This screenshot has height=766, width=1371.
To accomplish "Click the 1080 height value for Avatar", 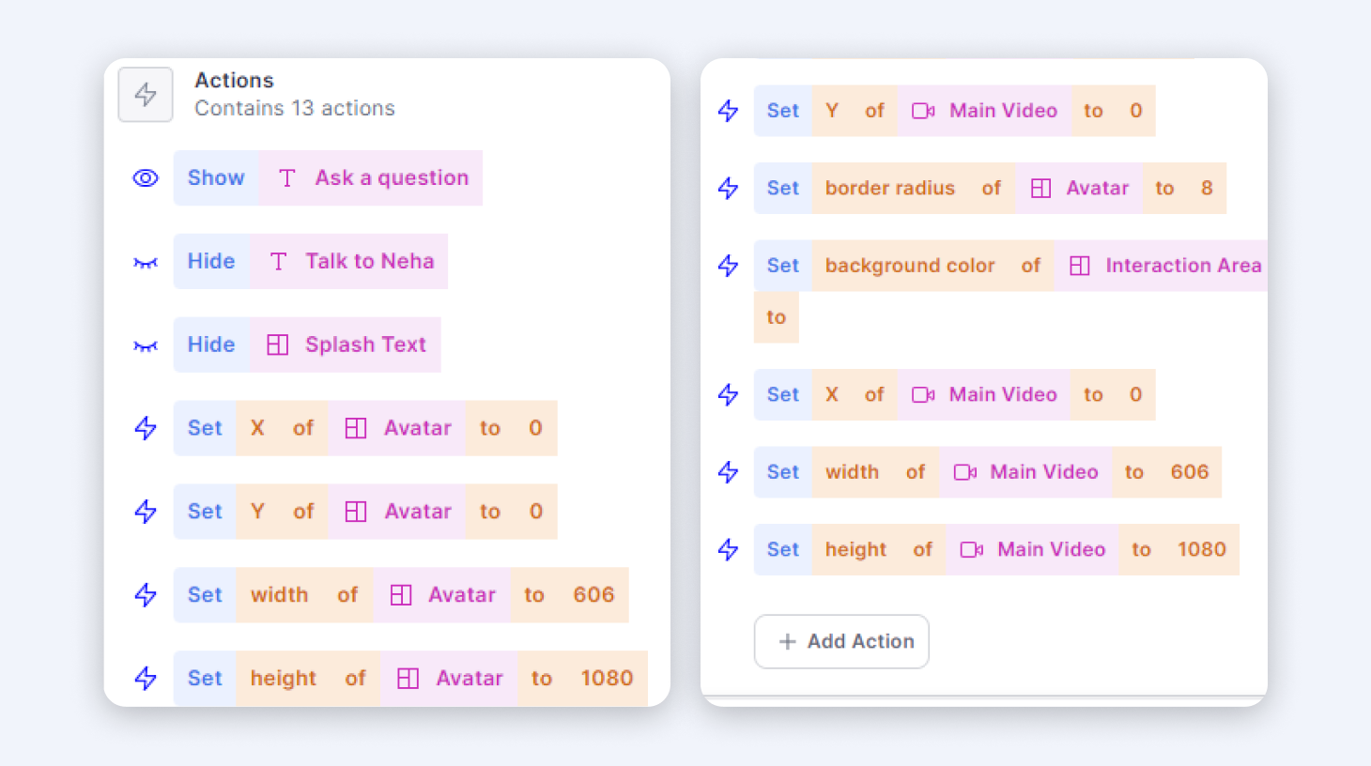I will click(x=607, y=679).
